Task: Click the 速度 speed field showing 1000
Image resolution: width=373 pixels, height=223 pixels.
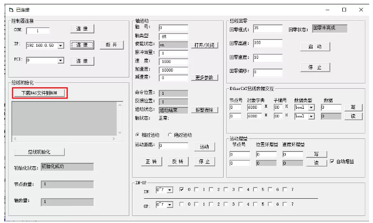Action: 174,61
